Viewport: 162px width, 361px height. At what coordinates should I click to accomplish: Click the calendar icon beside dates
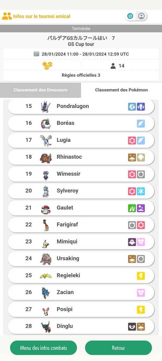(x=36, y=54)
